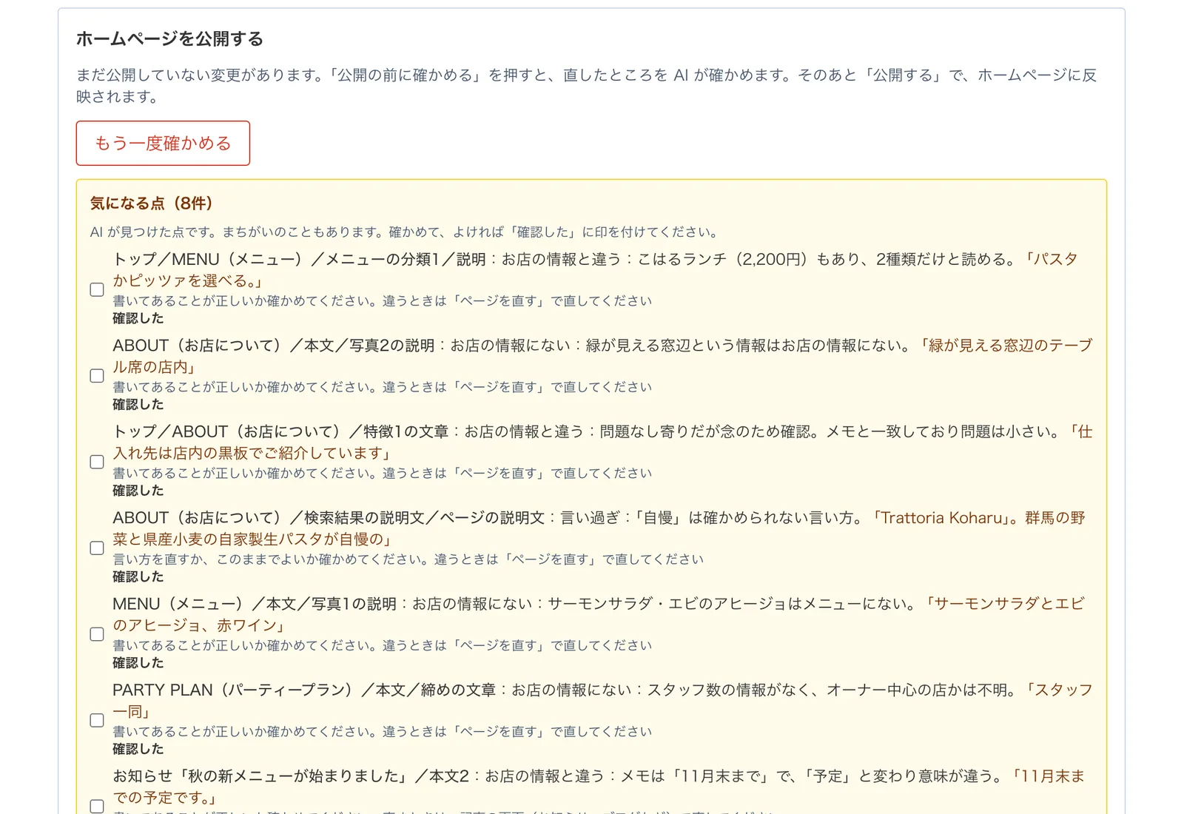Select the 気になる点（8件） heading

152,203
